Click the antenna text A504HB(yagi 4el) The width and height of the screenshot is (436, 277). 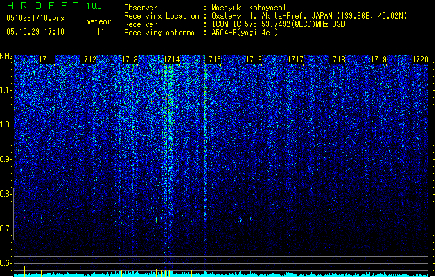coord(245,33)
